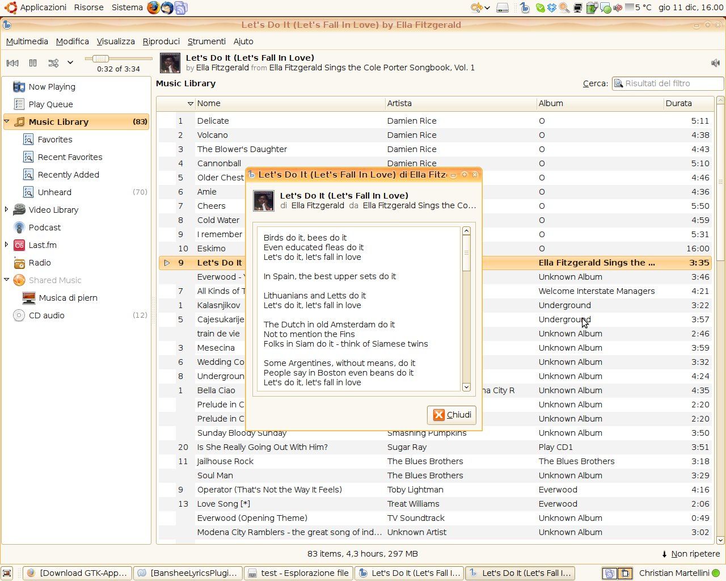Launch Firefox from the top panel

click(153, 7)
